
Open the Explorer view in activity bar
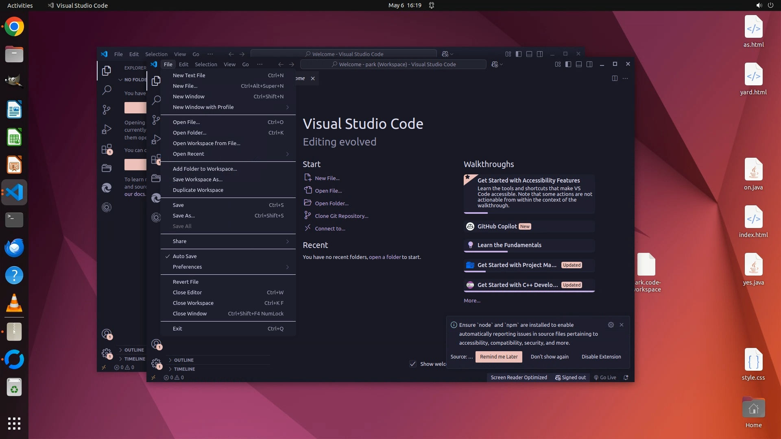[x=156, y=81]
